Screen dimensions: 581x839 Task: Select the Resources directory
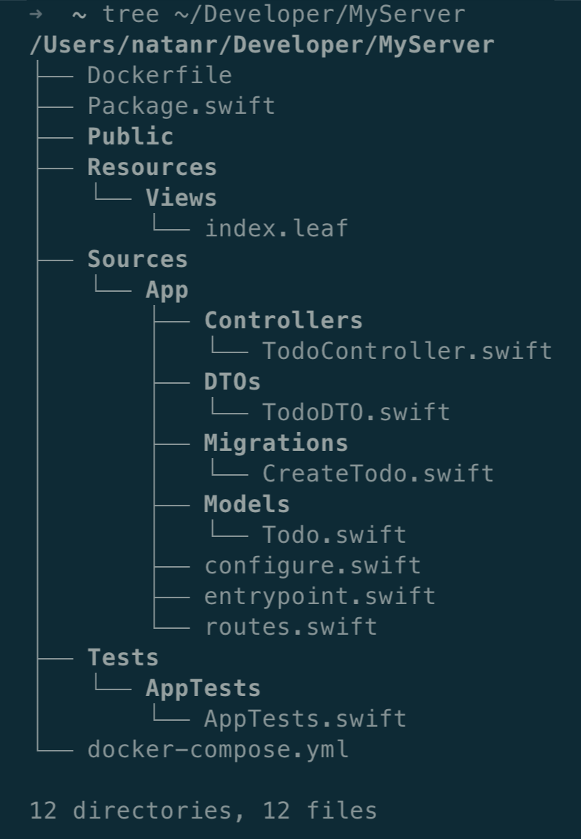click(152, 167)
